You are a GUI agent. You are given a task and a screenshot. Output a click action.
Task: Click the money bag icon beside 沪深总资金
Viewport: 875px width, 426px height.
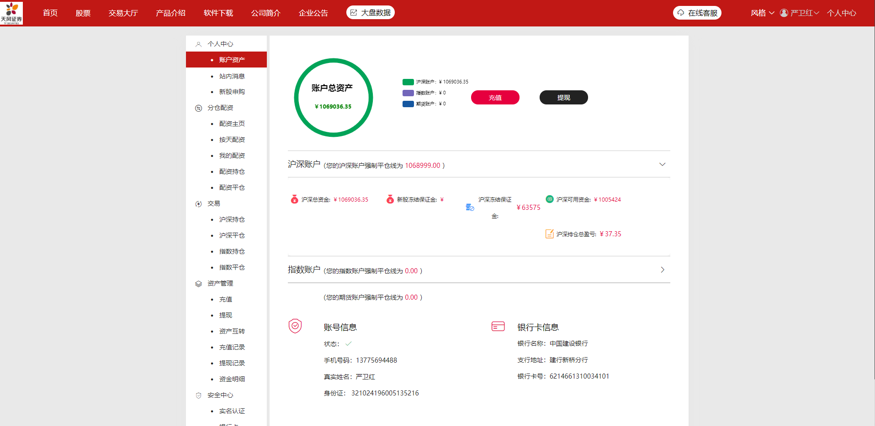tap(295, 199)
